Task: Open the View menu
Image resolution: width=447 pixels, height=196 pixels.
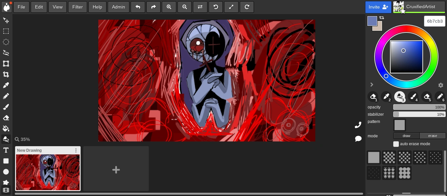Action: (58, 7)
